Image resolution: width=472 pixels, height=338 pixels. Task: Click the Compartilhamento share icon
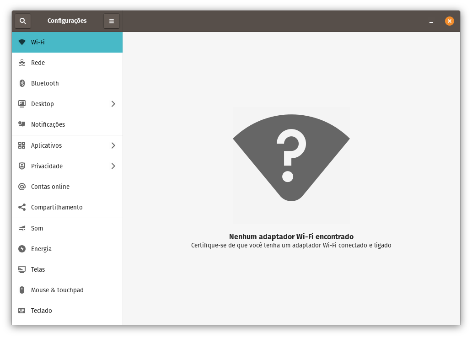tap(22, 207)
